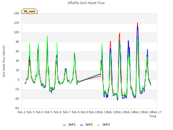Click the 40 y-axis tick label
The image size is (173, 130).
pos(17,61)
